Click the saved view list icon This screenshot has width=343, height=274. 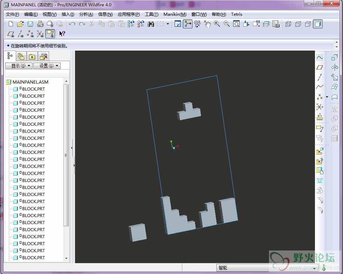tap(256, 24)
